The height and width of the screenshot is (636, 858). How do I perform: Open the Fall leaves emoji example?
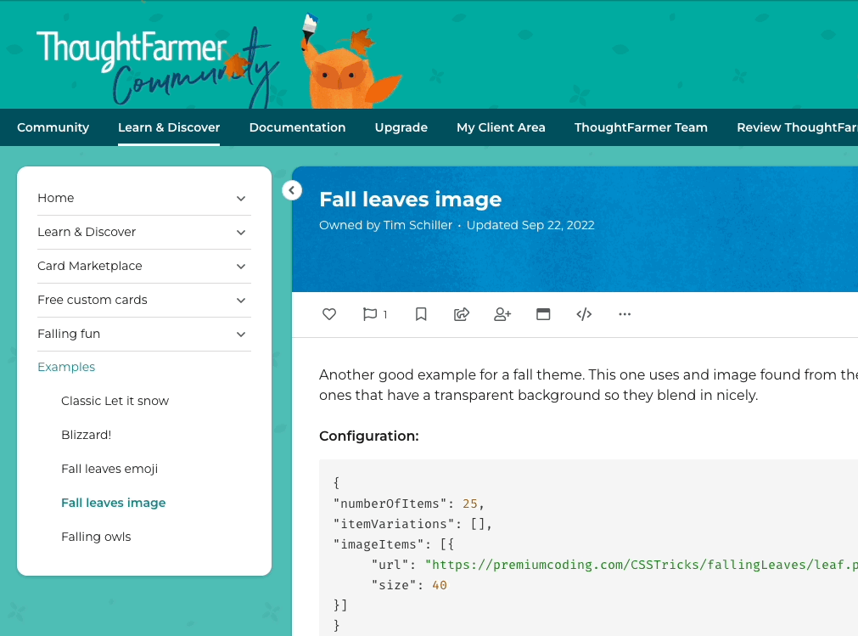click(x=109, y=469)
